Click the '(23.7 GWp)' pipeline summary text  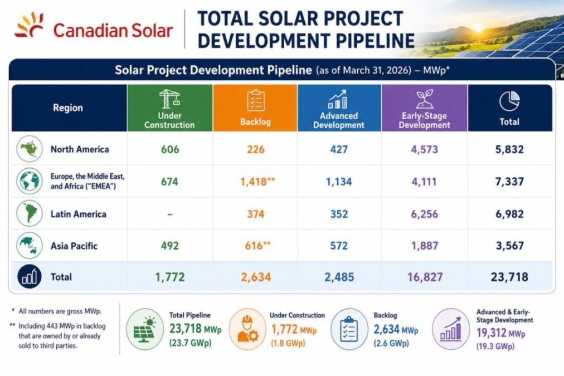[190, 343]
